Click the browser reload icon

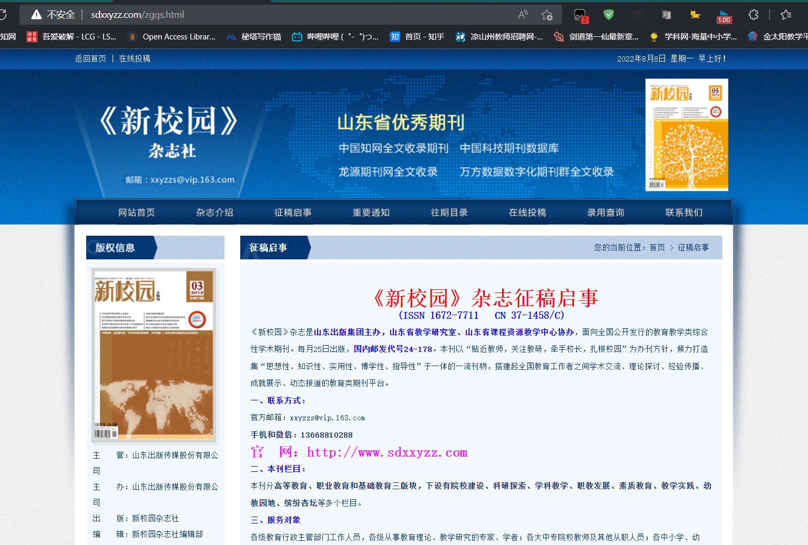click(3, 14)
